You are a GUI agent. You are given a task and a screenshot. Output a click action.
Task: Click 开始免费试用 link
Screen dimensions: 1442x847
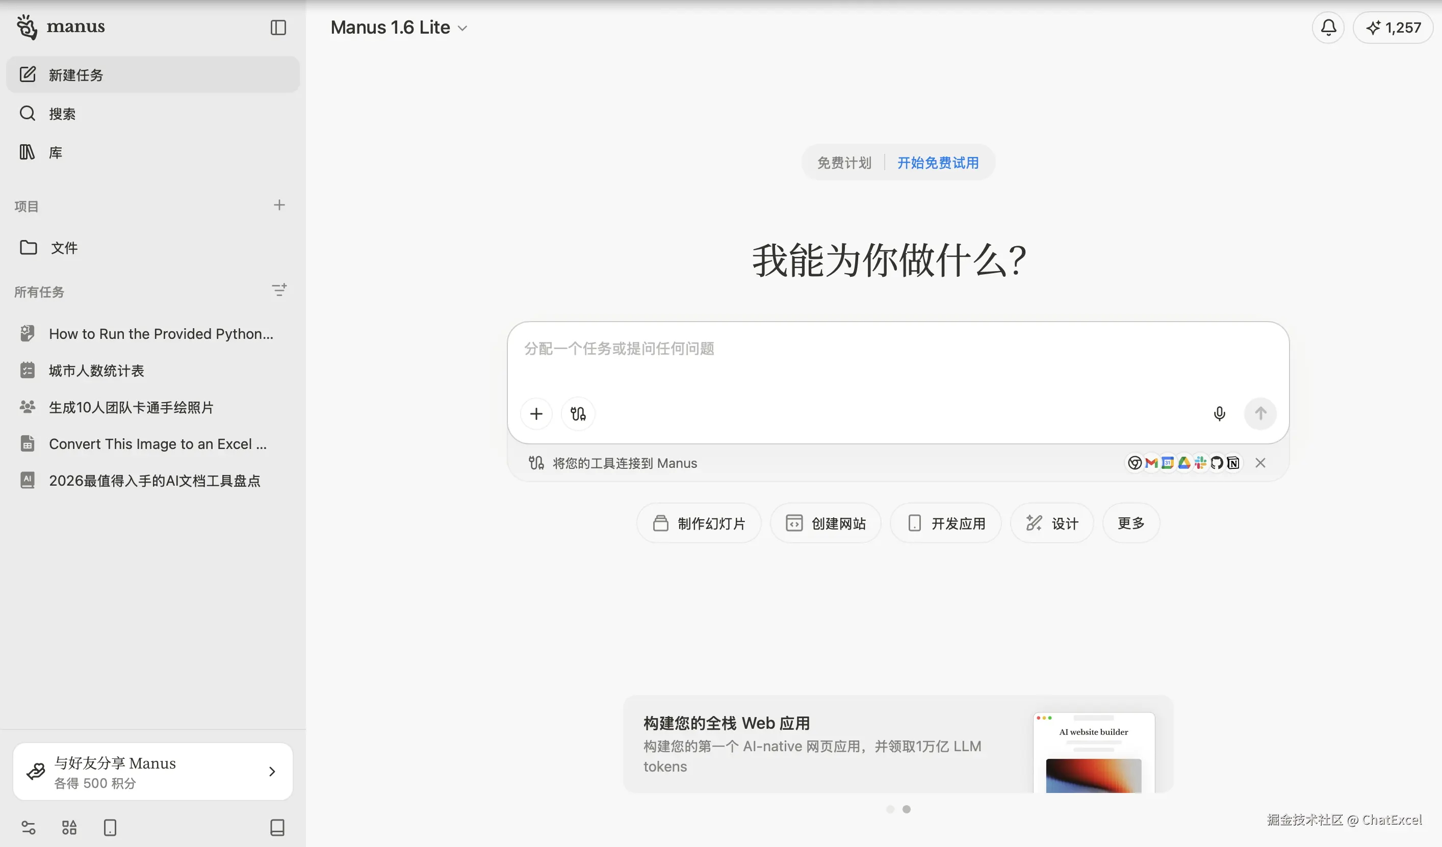click(937, 163)
